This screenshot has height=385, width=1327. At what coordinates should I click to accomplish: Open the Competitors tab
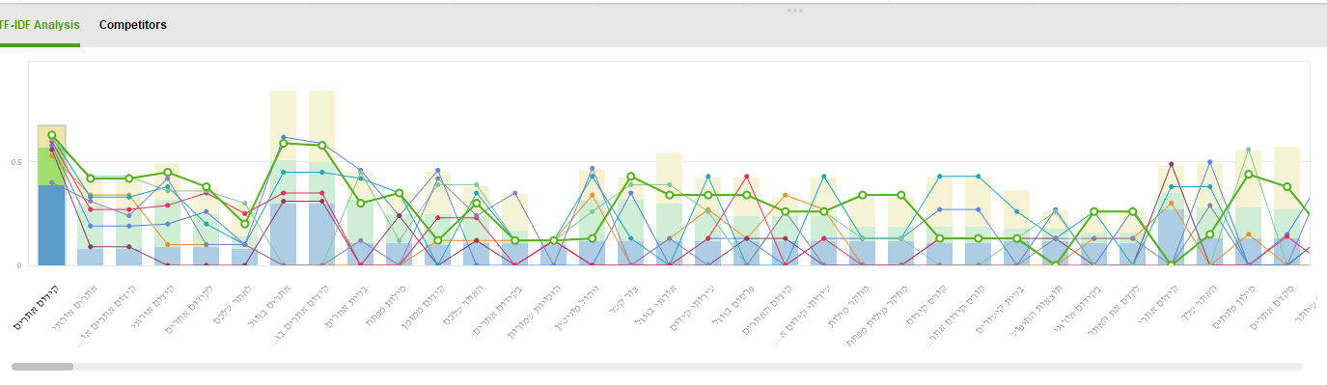[x=133, y=25]
